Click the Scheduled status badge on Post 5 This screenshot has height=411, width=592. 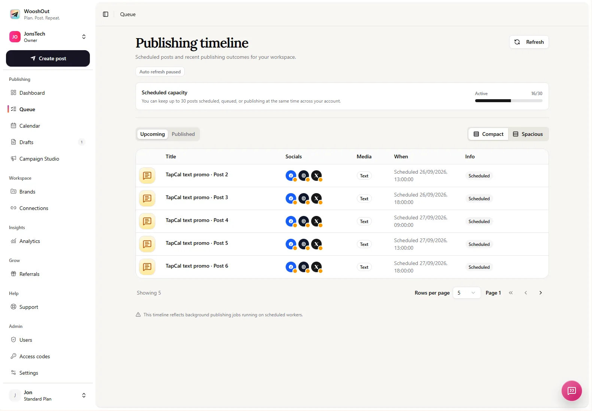click(479, 244)
